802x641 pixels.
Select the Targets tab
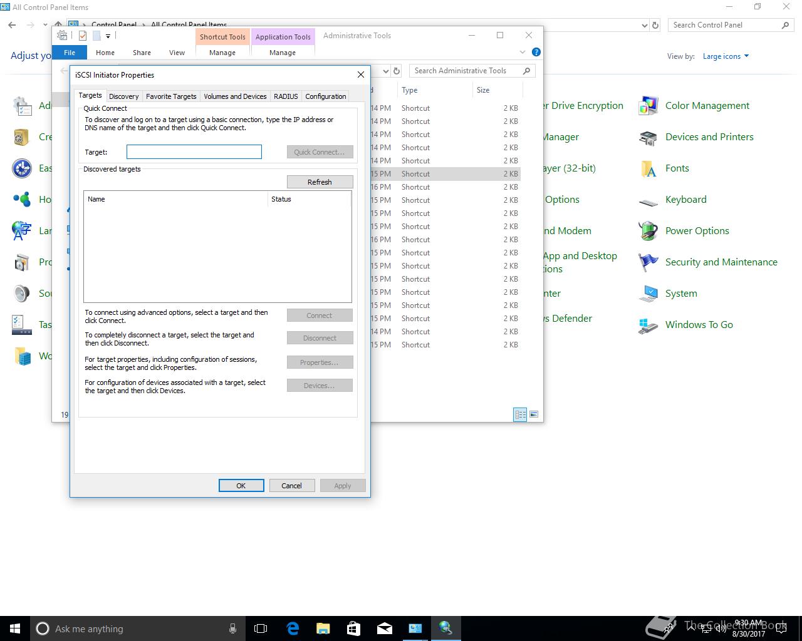point(90,95)
